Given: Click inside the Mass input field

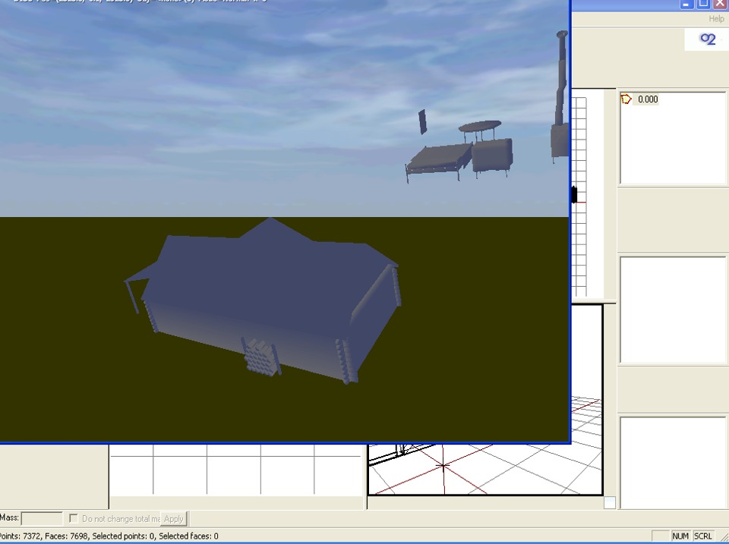Looking at the screenshot, I should tap(42, 519).
